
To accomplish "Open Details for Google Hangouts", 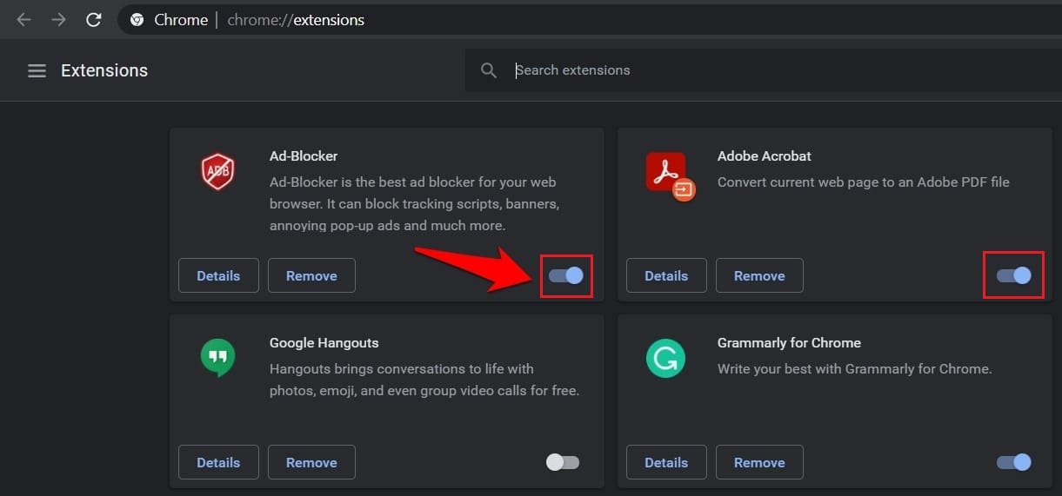I will [x=218, y=462].
